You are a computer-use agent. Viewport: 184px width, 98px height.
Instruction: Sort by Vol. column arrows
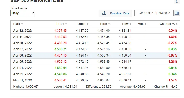tap(145, 24)
